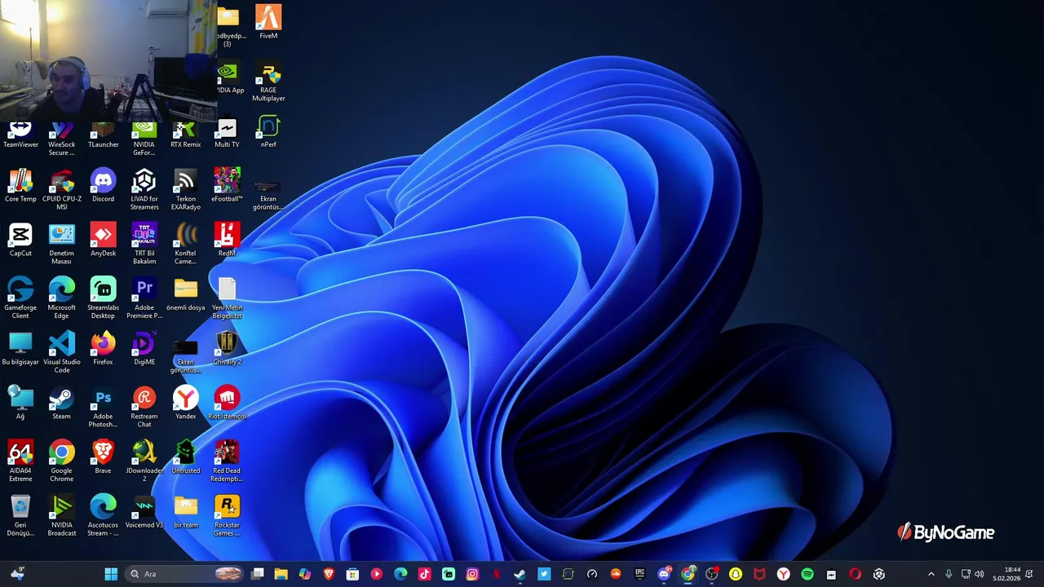This screenshot has height=587, width=1044.
Task: Open Geri Dönüşüm recycle bin
Action: (x=20, y=516)
